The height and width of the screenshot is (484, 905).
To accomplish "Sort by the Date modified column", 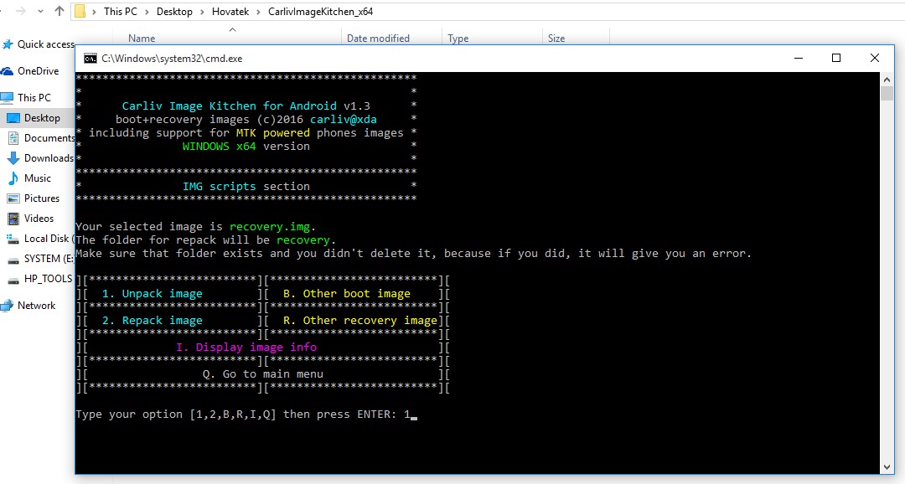I will point(378,38).
